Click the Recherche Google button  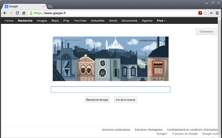pos(97,100)
